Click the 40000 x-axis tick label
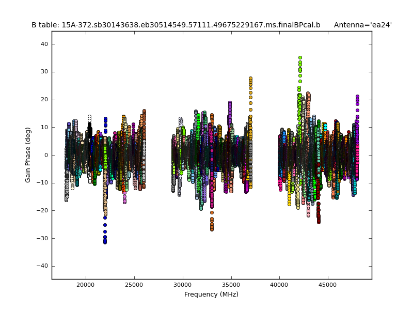 (x=280, y=285)
